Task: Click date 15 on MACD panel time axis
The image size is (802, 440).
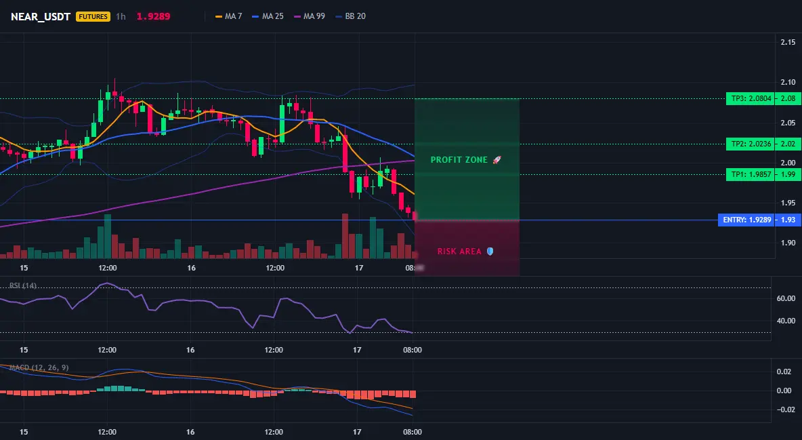Action: tap(24, 432)
